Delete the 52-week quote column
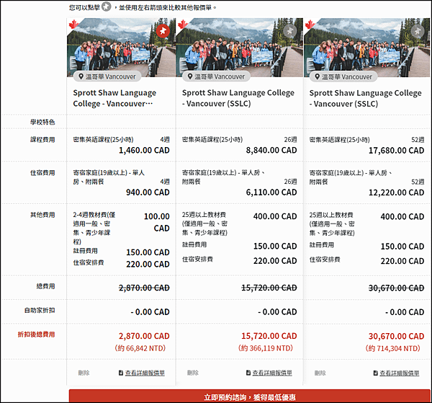Screen dimensions: 432x403 coord(320,373)
